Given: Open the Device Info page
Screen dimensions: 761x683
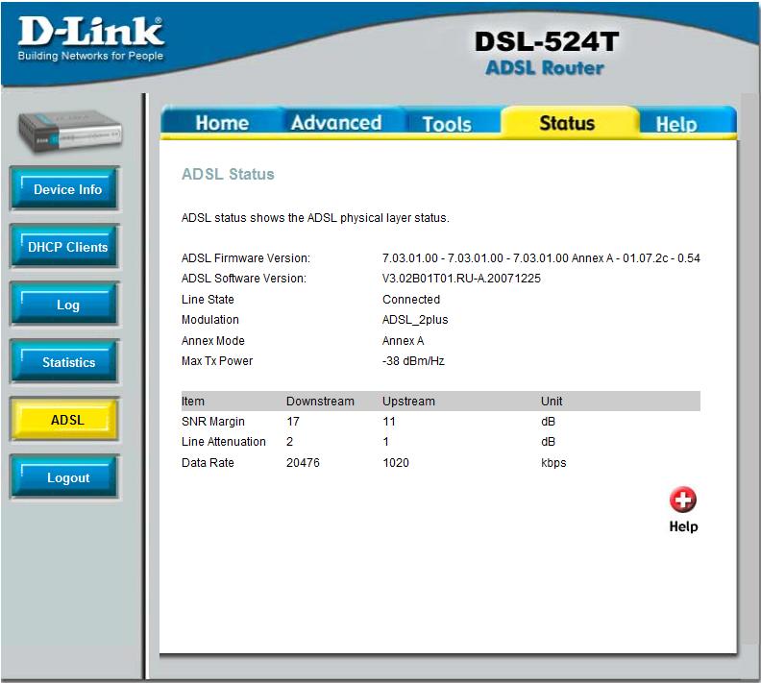Looking at the screenshot, I should 66,189.
